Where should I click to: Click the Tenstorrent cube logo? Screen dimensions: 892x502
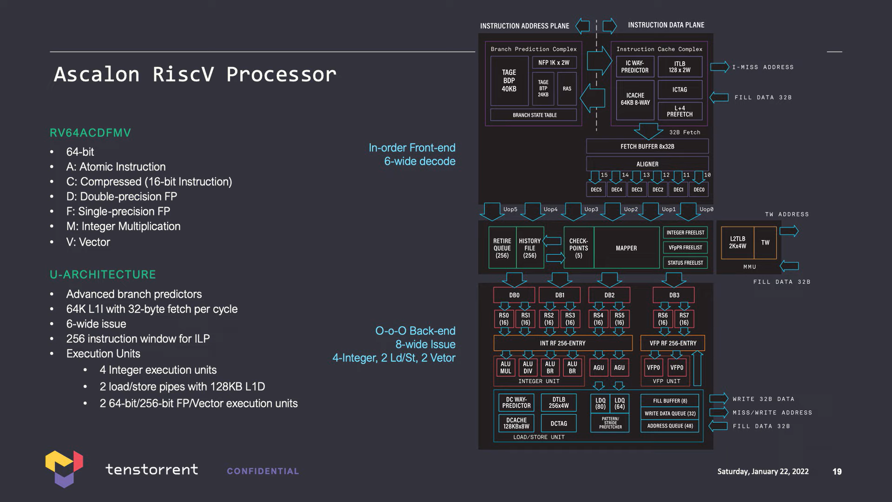(64, 469)
